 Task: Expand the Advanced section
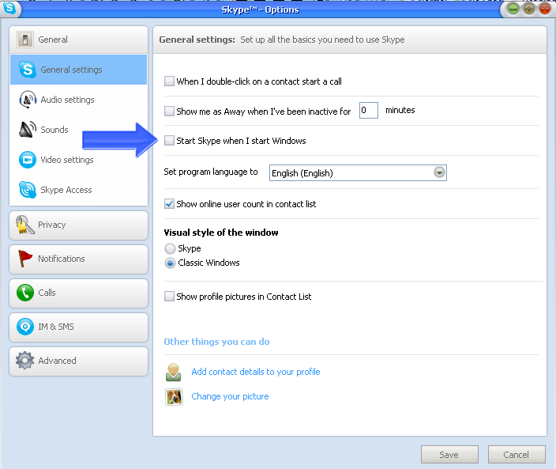[78, 361]
